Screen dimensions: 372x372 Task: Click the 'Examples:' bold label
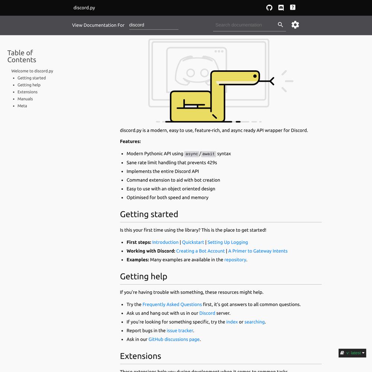[x=138, y=260]
